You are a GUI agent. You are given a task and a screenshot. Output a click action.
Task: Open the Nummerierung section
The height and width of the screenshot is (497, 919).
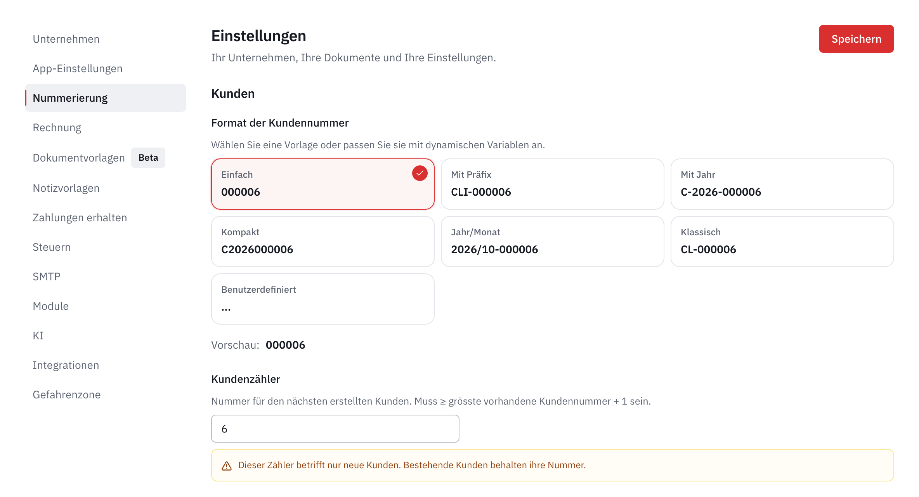point(105,98)
